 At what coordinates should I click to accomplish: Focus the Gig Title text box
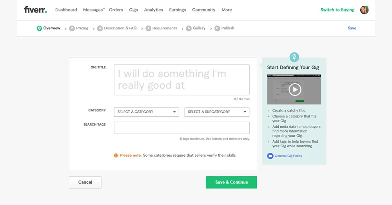click(182, 80)
